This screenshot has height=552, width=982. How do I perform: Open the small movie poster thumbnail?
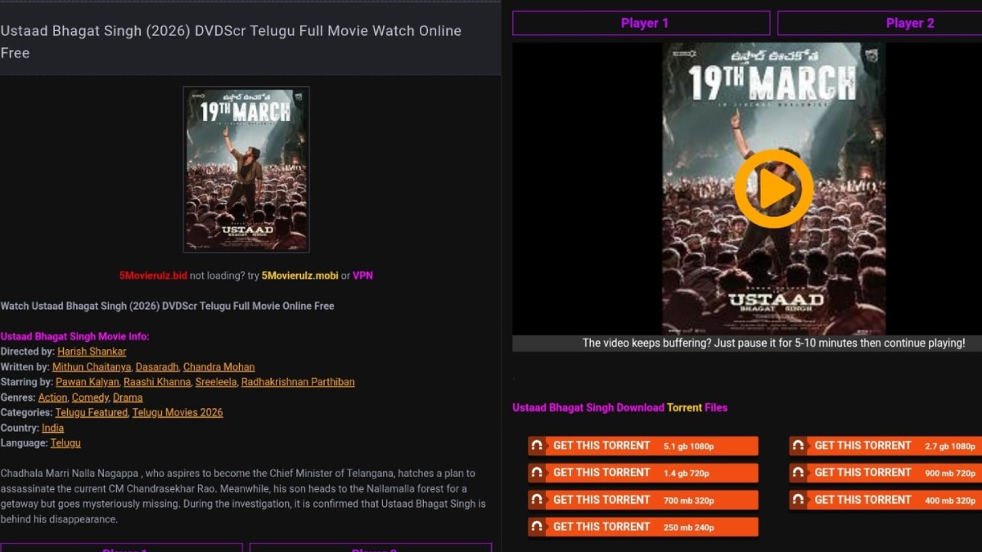(x=246, y=169)
